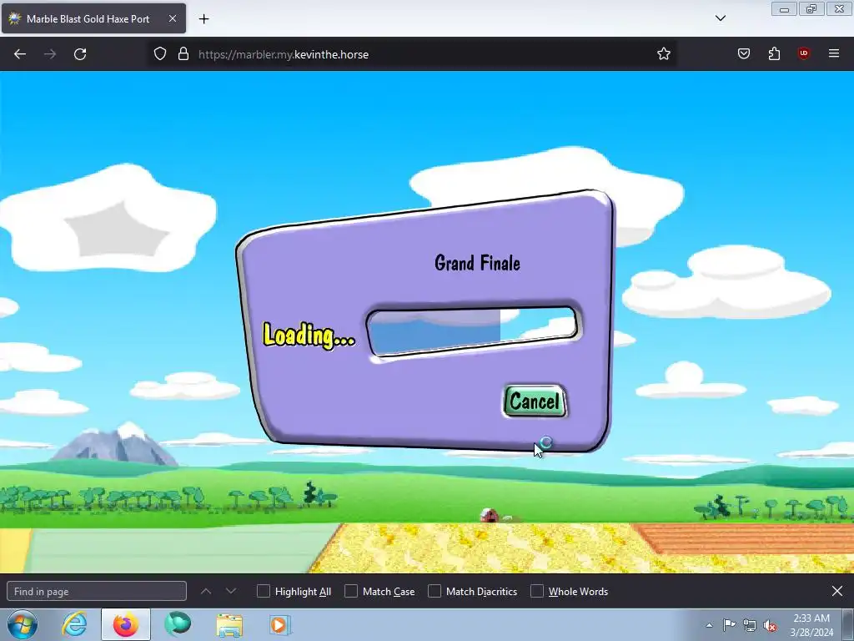Enable the Whole Words checkbox

[537, 592]
